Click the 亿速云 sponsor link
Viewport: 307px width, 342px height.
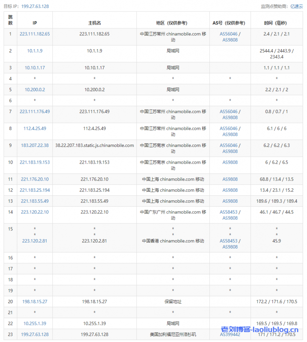(296, 6)
